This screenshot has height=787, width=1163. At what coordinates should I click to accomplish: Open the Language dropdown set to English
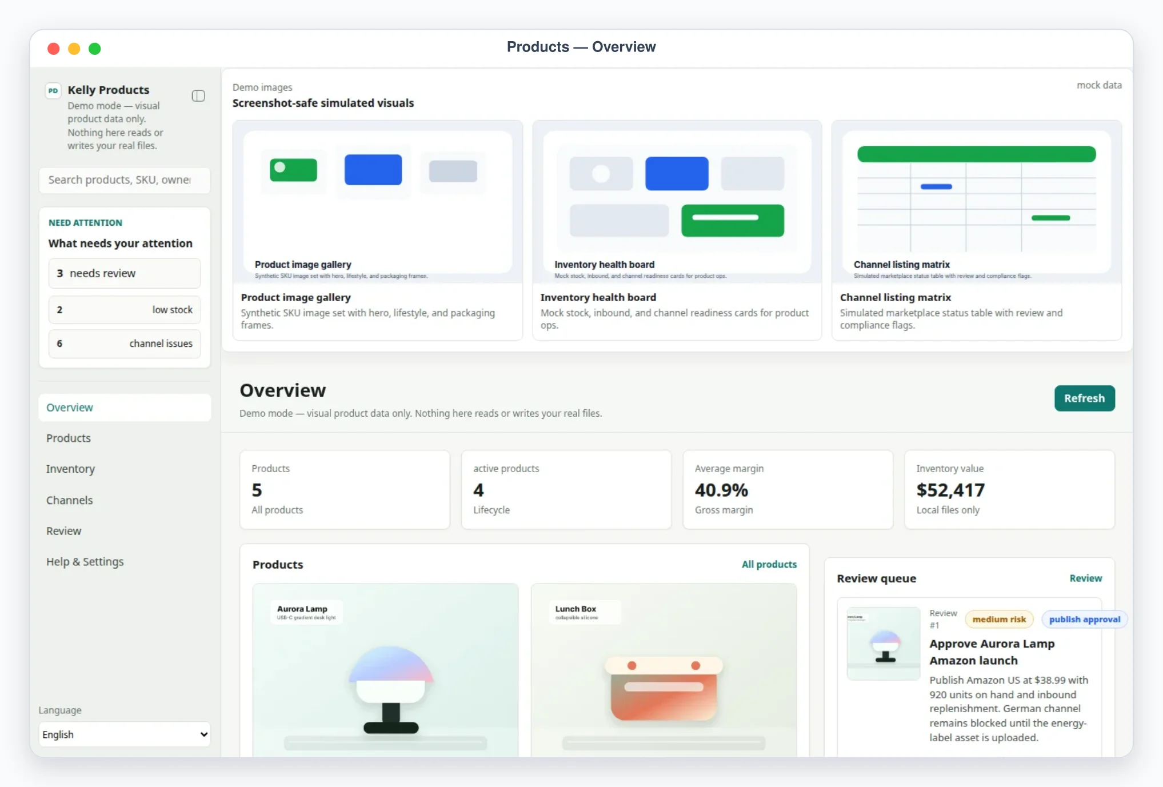click(125, 734)
